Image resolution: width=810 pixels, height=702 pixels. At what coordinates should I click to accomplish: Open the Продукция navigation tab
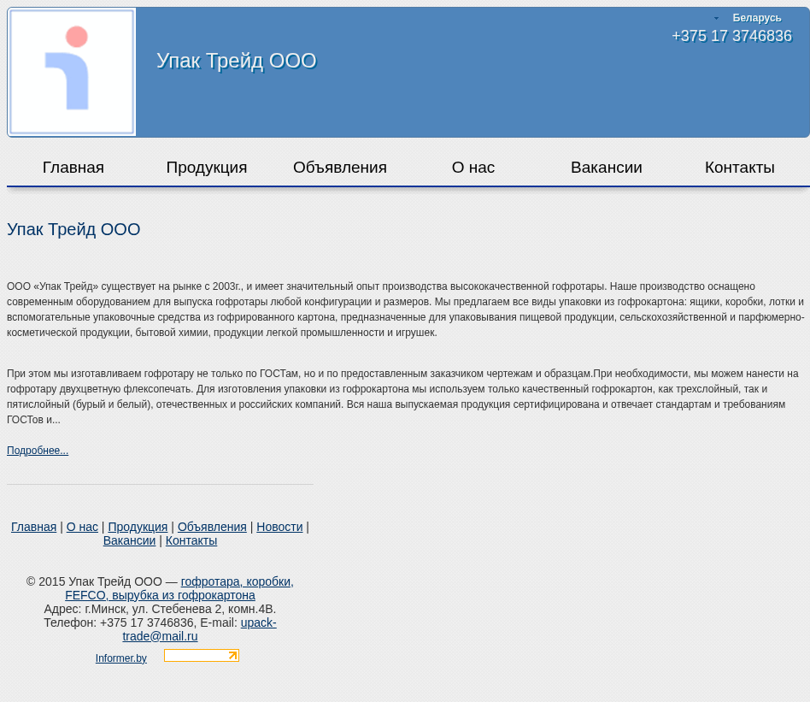point(207,168)
